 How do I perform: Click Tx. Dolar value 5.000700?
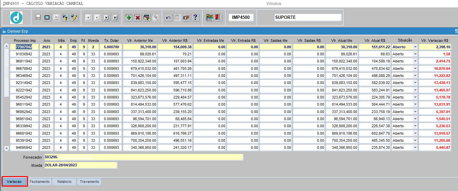pyautogui.click(x=111, y=47)
